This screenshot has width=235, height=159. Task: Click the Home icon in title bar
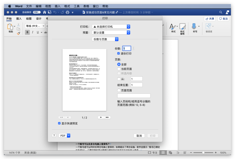tap(45, 12)
